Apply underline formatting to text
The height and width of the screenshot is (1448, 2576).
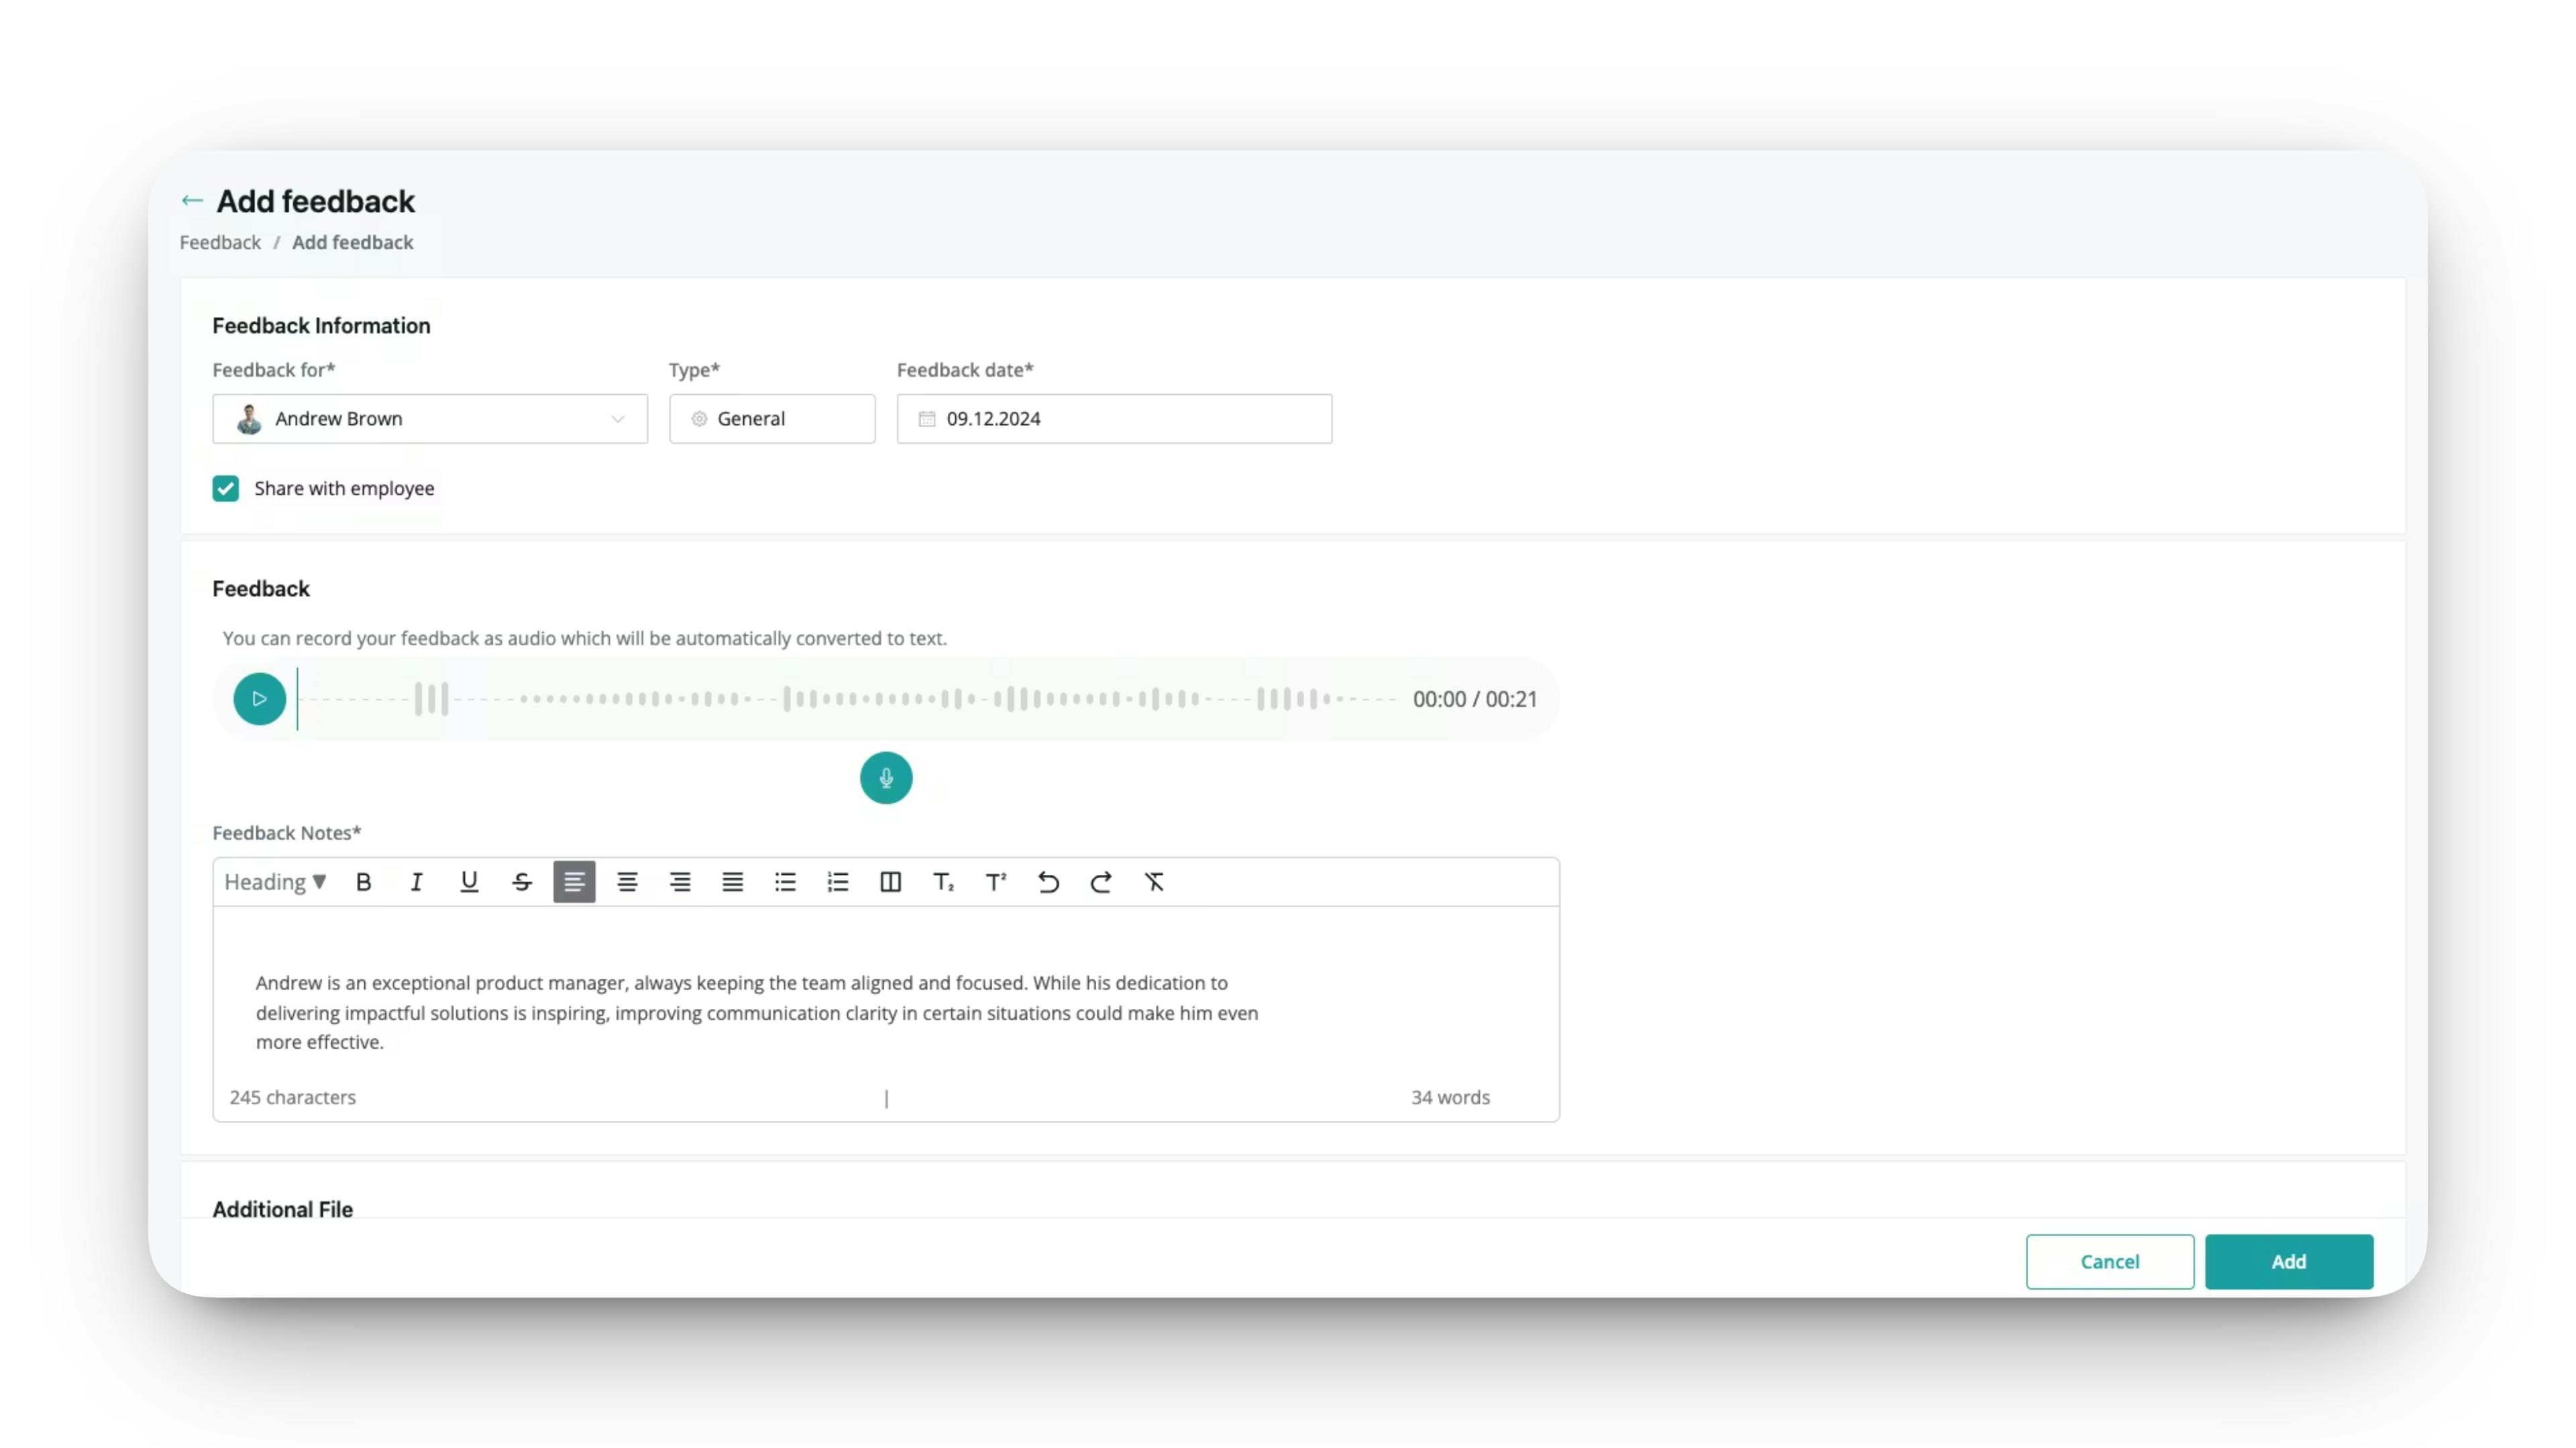469,882
